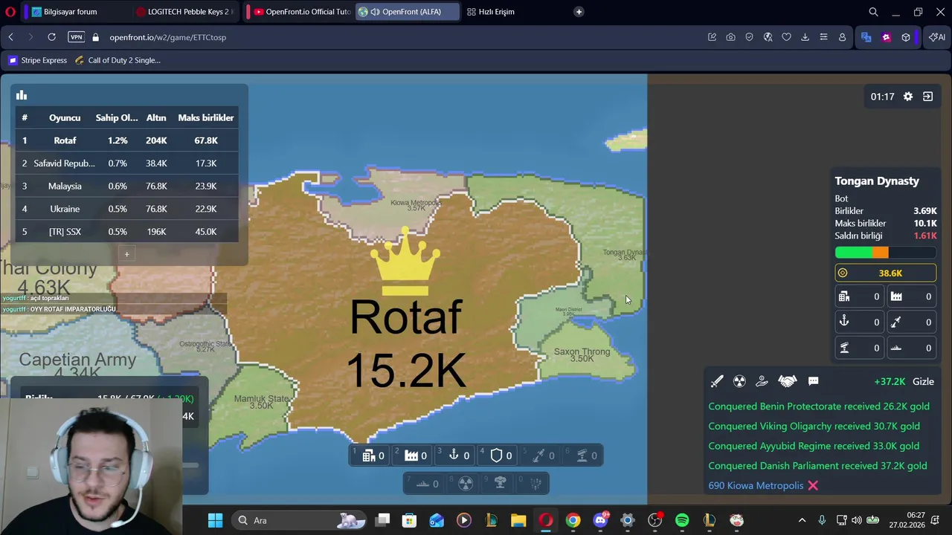This screenshot has height=535, width=952.
Task: Select Rotaf row in leaderboard
Action: (126, 140)
